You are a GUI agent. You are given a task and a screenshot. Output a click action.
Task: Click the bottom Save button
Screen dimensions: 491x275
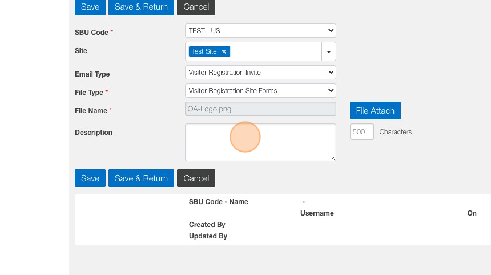click(90, 178)
